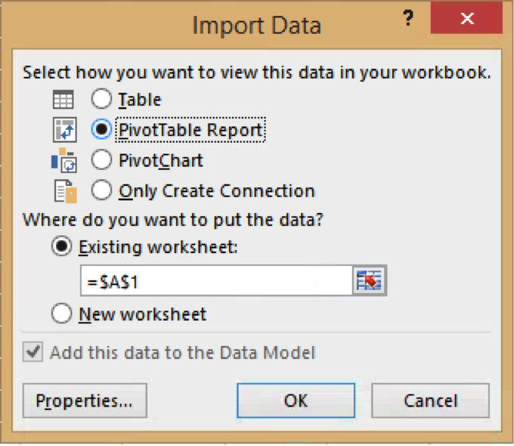This screenshot has height=446, width=514.
Task: Select the PivotChart radio button
Action: click(101, 161)
